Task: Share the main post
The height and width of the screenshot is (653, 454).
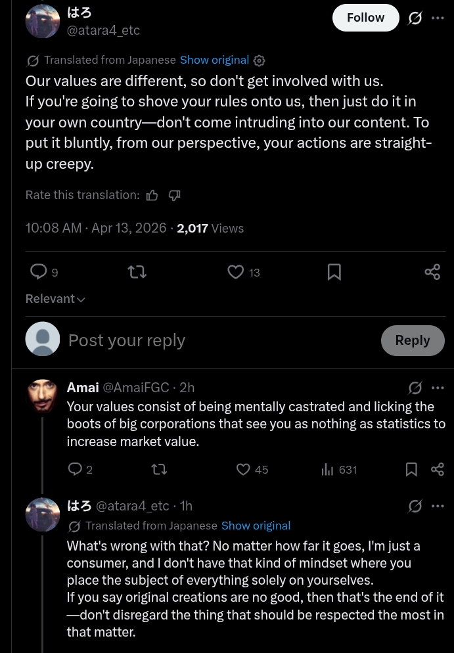Action: [432, 271]
